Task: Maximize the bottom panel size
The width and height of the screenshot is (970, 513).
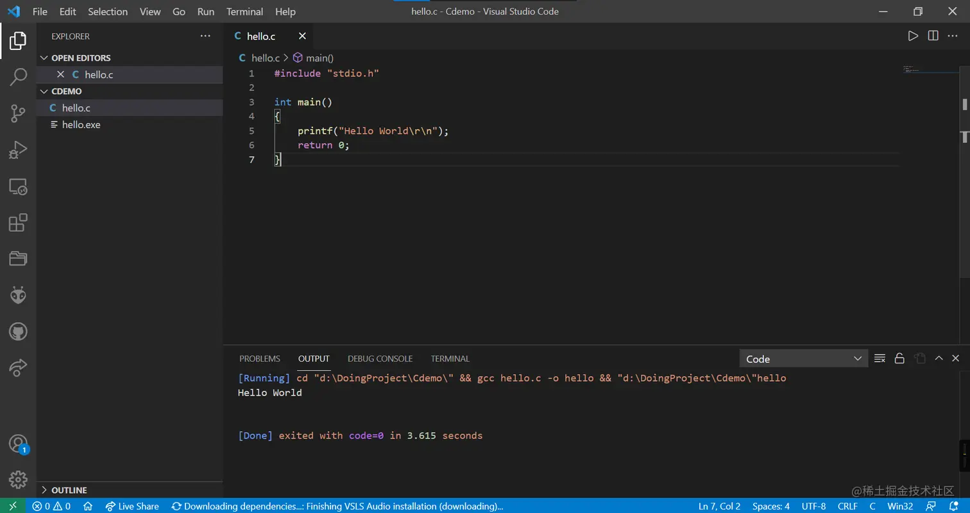Action: click(939, 359)
